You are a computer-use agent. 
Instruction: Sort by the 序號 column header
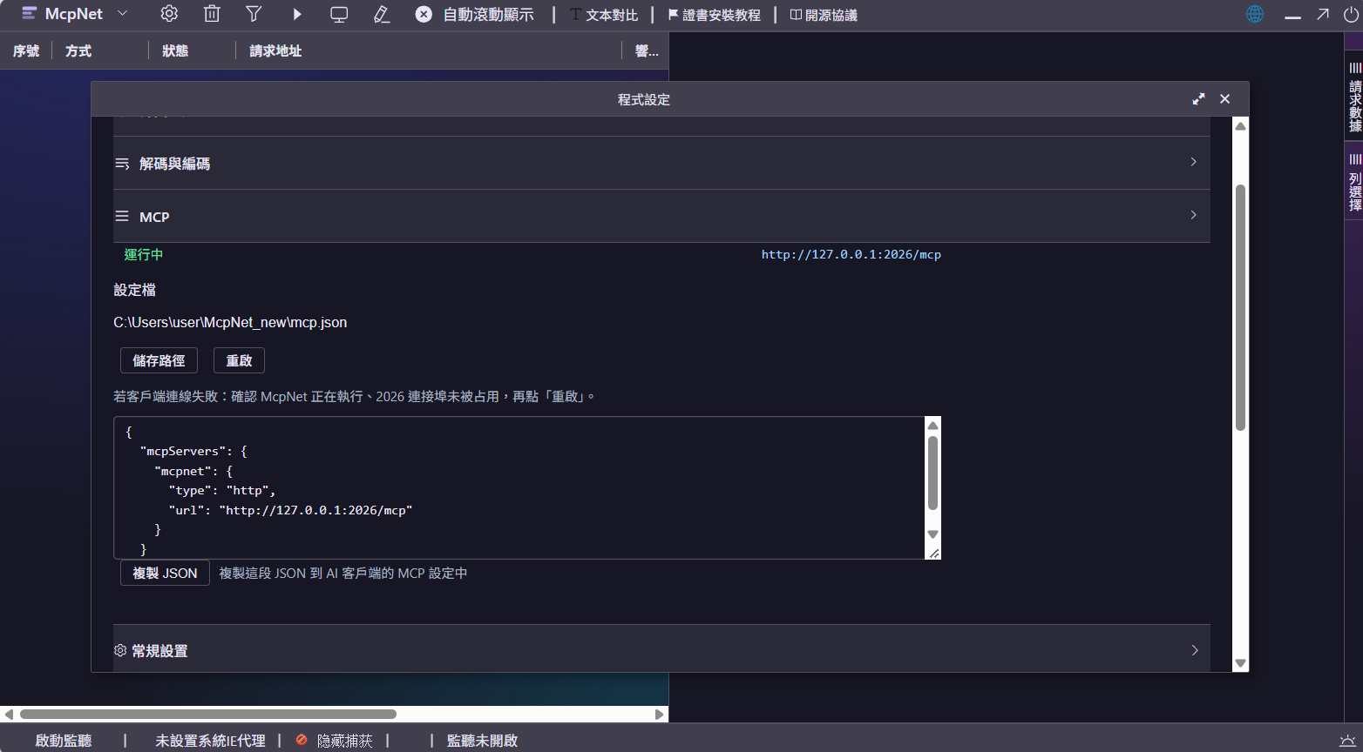[26, 50]
